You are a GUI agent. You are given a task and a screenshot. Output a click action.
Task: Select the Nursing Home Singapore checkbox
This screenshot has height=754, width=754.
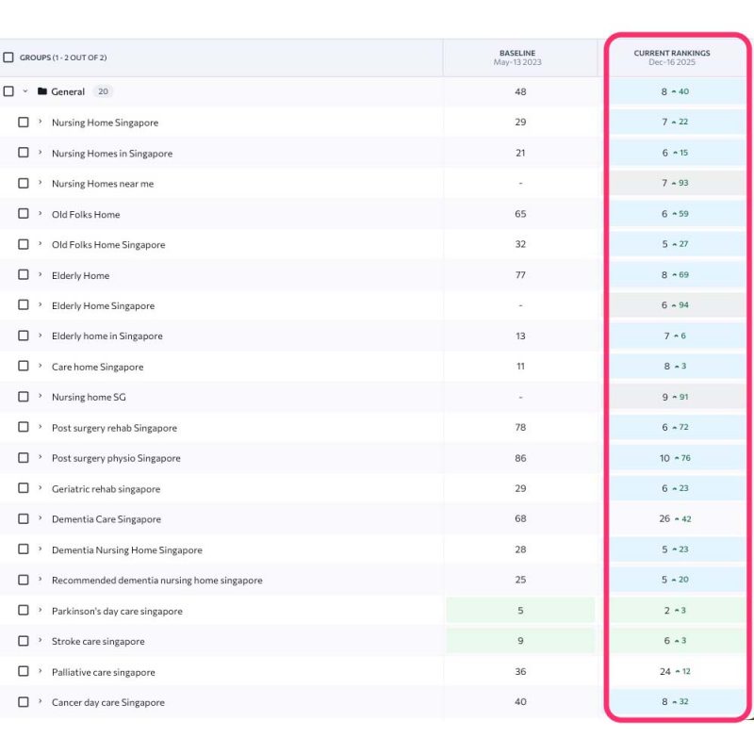[x=24, y=123]
